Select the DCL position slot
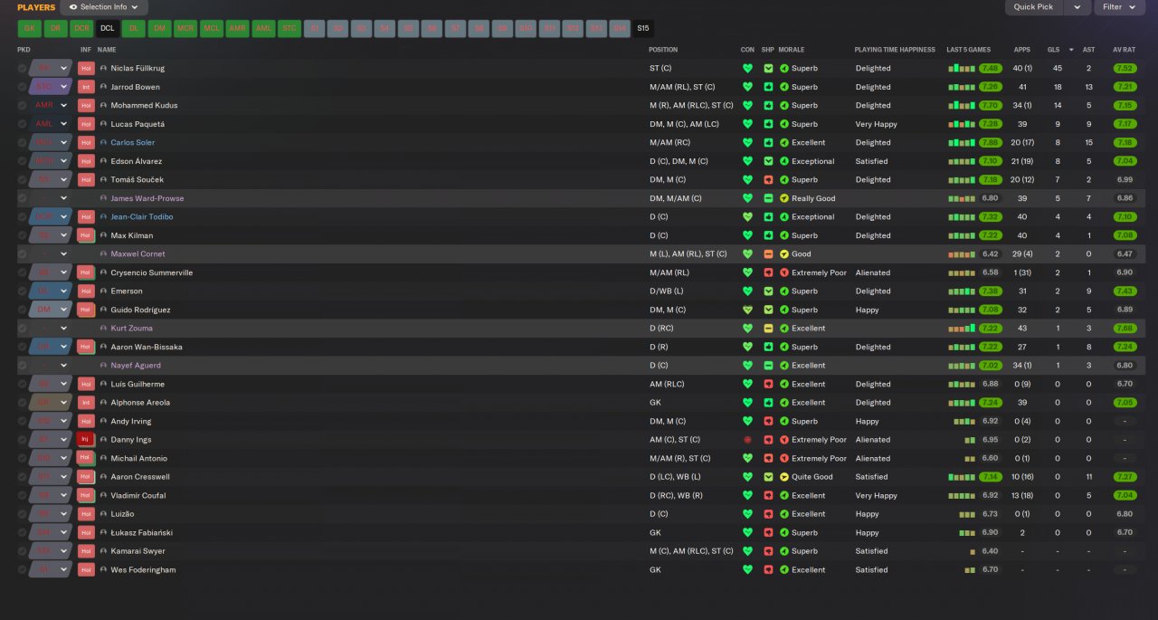 (108, 29)
